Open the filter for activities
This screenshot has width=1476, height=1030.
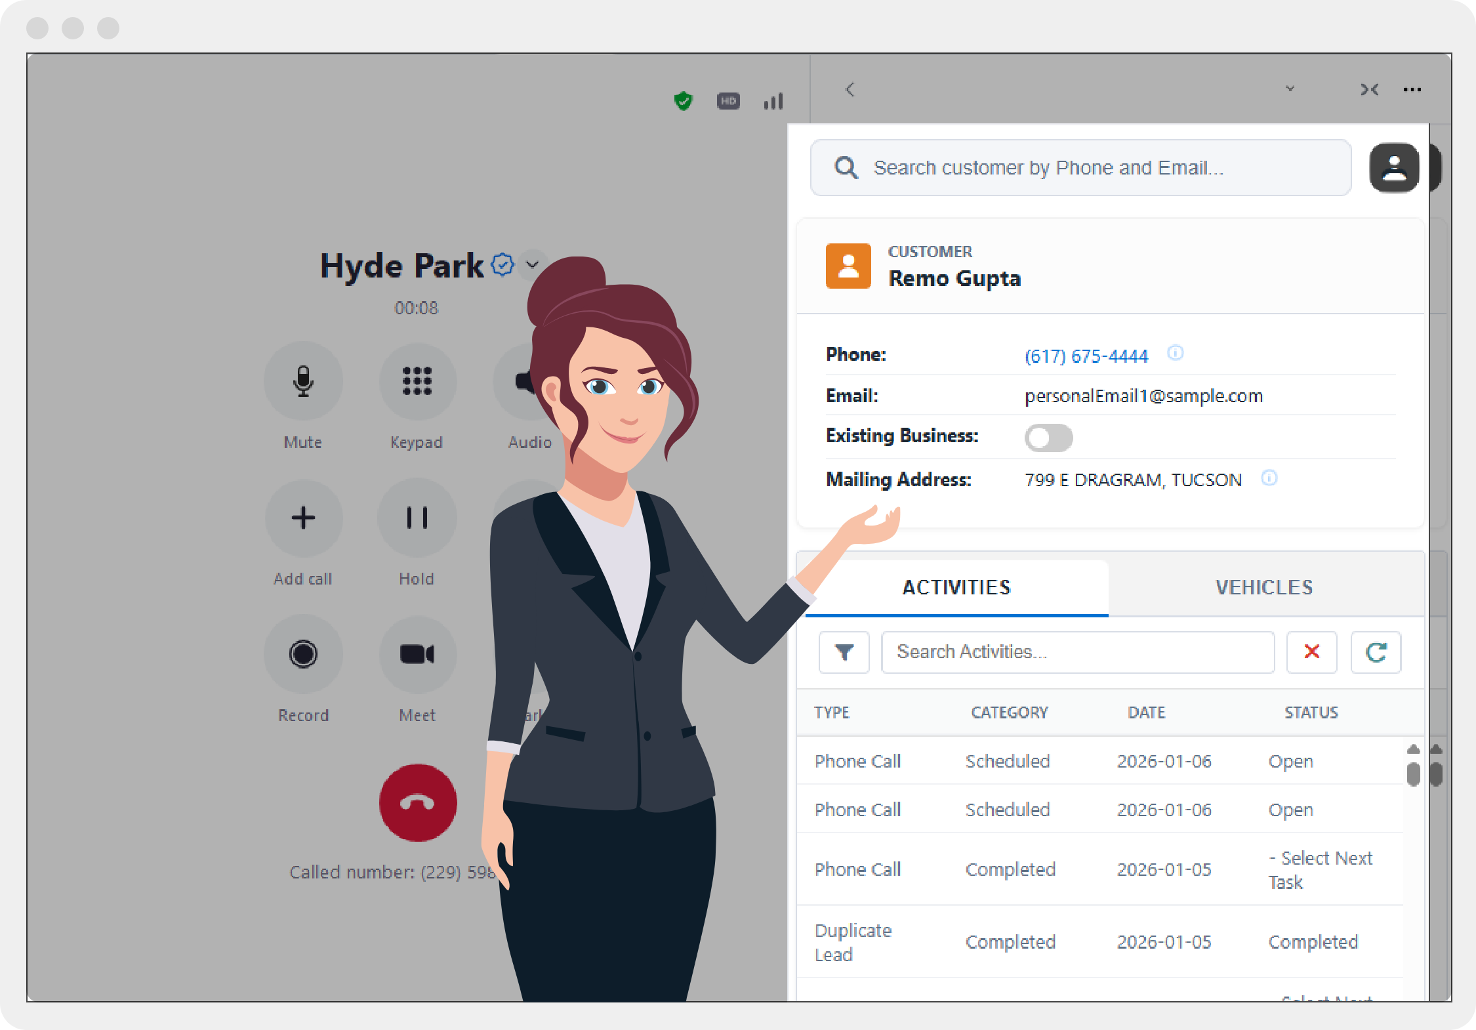click(844, 652)
